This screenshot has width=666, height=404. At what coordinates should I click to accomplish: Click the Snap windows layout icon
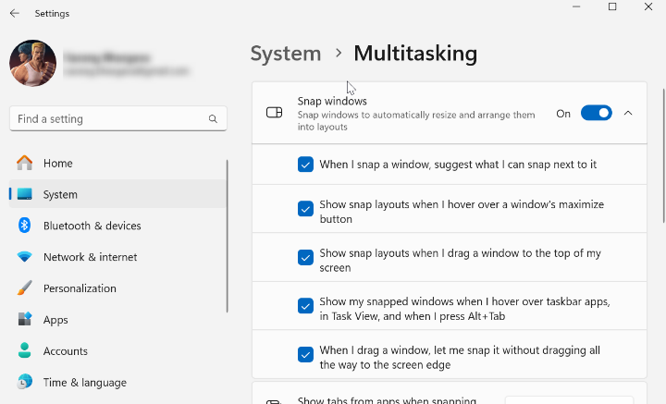274,113
